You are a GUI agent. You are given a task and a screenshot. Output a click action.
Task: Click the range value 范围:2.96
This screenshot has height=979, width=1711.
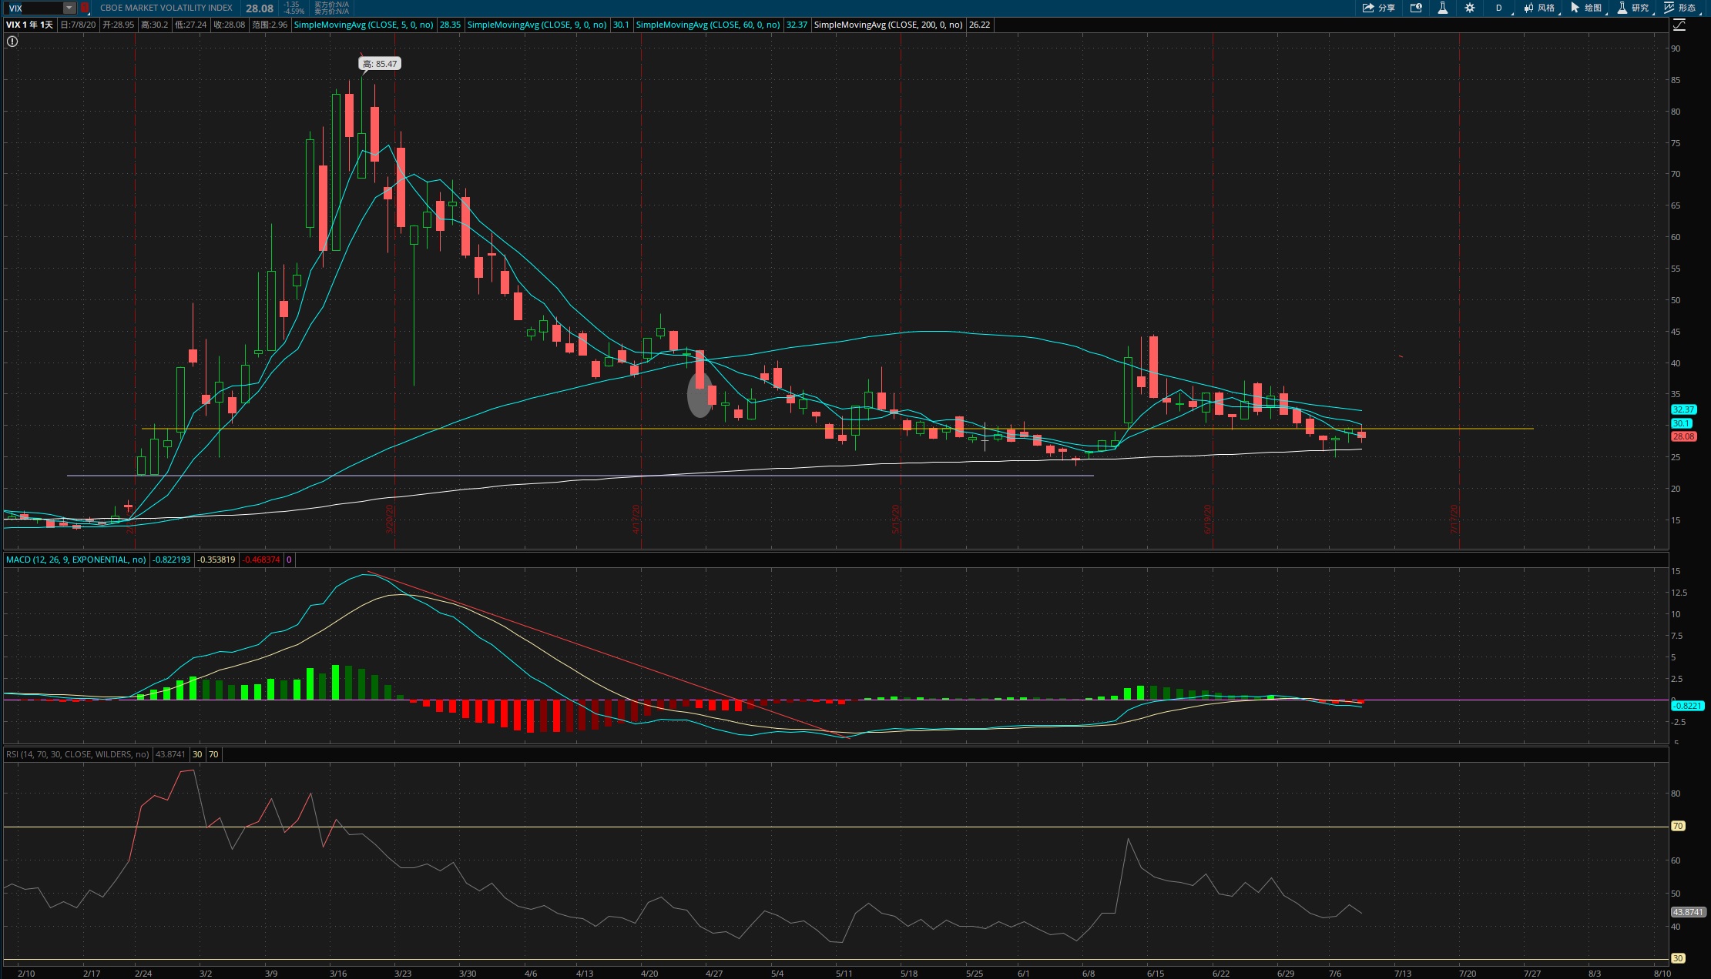(x=270, y=25)
